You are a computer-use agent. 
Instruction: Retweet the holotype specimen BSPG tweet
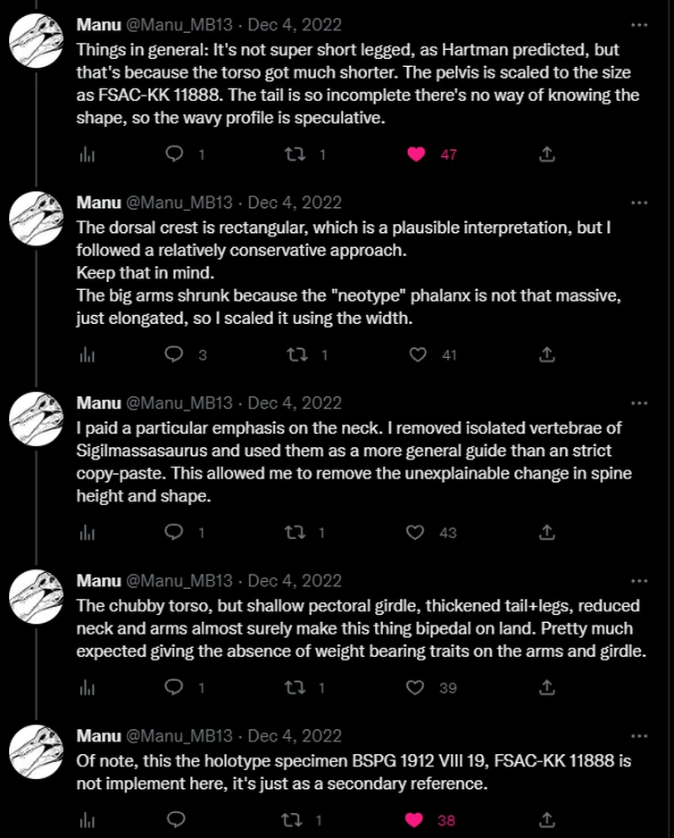coord(295,819)
